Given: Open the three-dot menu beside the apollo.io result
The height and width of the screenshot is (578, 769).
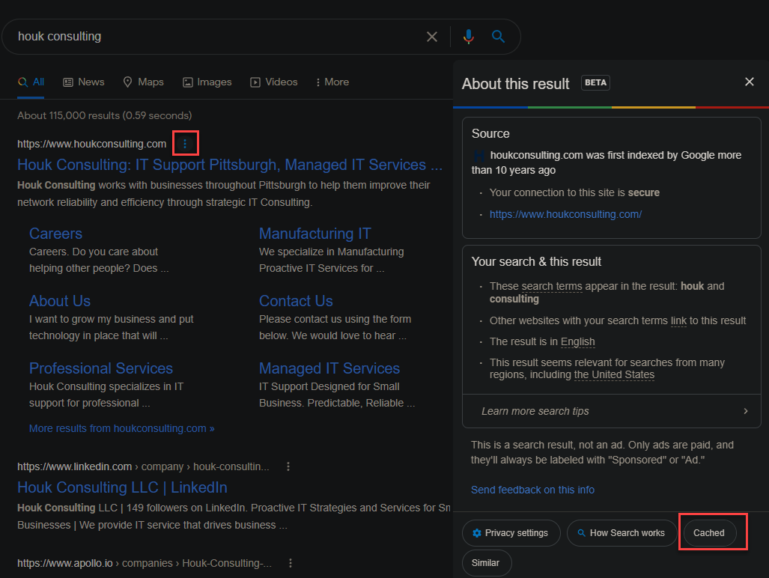Looking at the screenshot, I should 291,563.
